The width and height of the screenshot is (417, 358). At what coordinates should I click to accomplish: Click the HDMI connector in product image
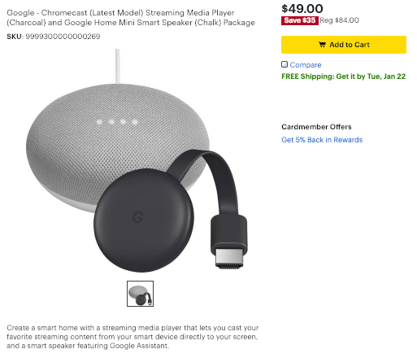click(x=229, y=257)
